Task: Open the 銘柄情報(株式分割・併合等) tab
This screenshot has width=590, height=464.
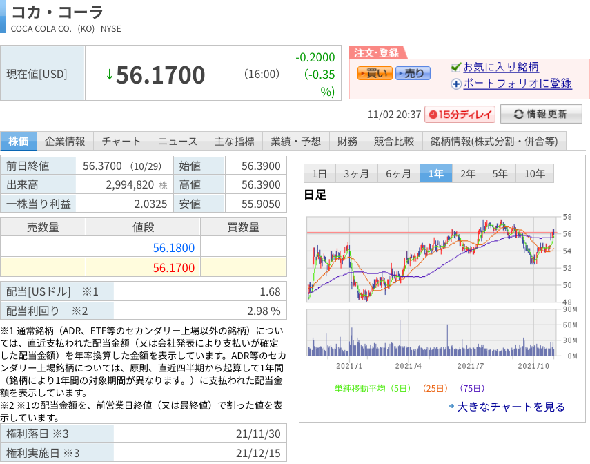Action: (494, 142)
